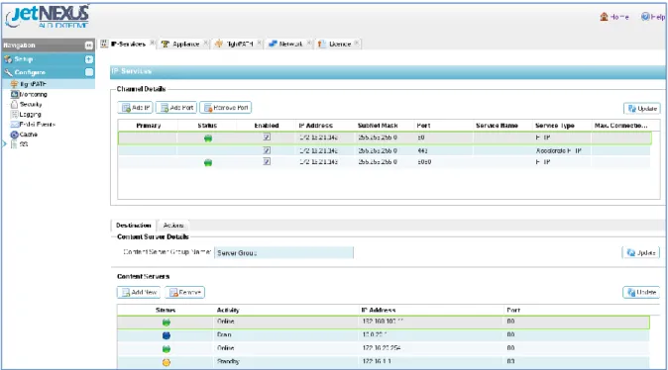Screen dimensions: 668x370
Task: Click the Content Server Group Name field
Action: pyautogui.click(x=283, y=252)
